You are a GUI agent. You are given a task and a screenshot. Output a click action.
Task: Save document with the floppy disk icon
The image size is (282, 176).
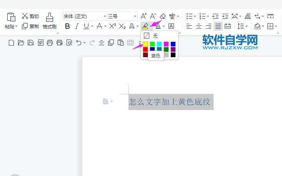tap(30, 43)
